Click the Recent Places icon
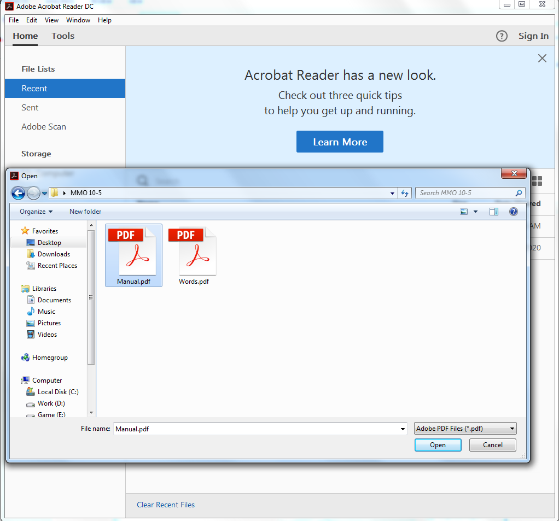This screenshot has width=559, height=521. (x=31, y=266)
